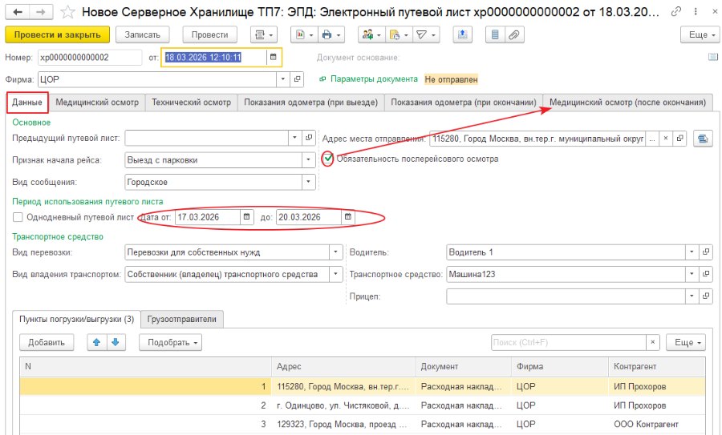Screen dimensions: 722x435
Task: Move selected row down with the blue arrow
Action: coord(116,342)
